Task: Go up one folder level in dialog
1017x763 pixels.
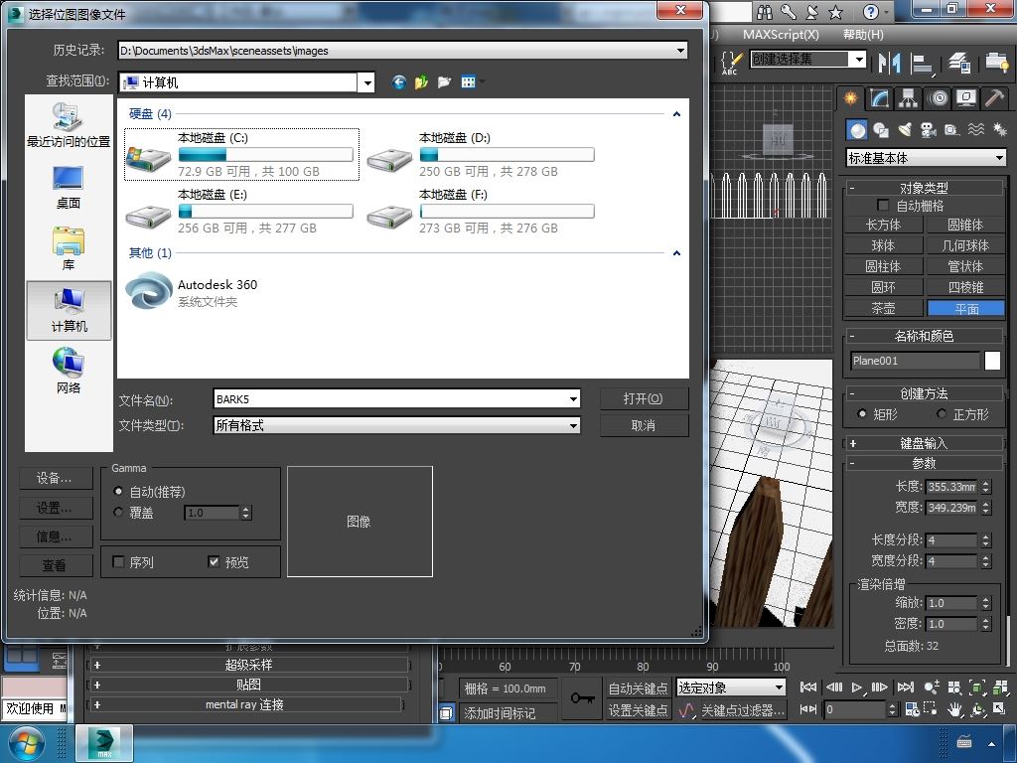Action: pos(421,81)
